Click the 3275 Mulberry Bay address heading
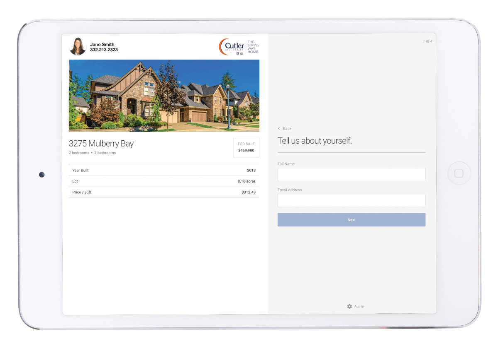Image resolution: width=498 pixels, height=346 pixels. tap(101, 144)
